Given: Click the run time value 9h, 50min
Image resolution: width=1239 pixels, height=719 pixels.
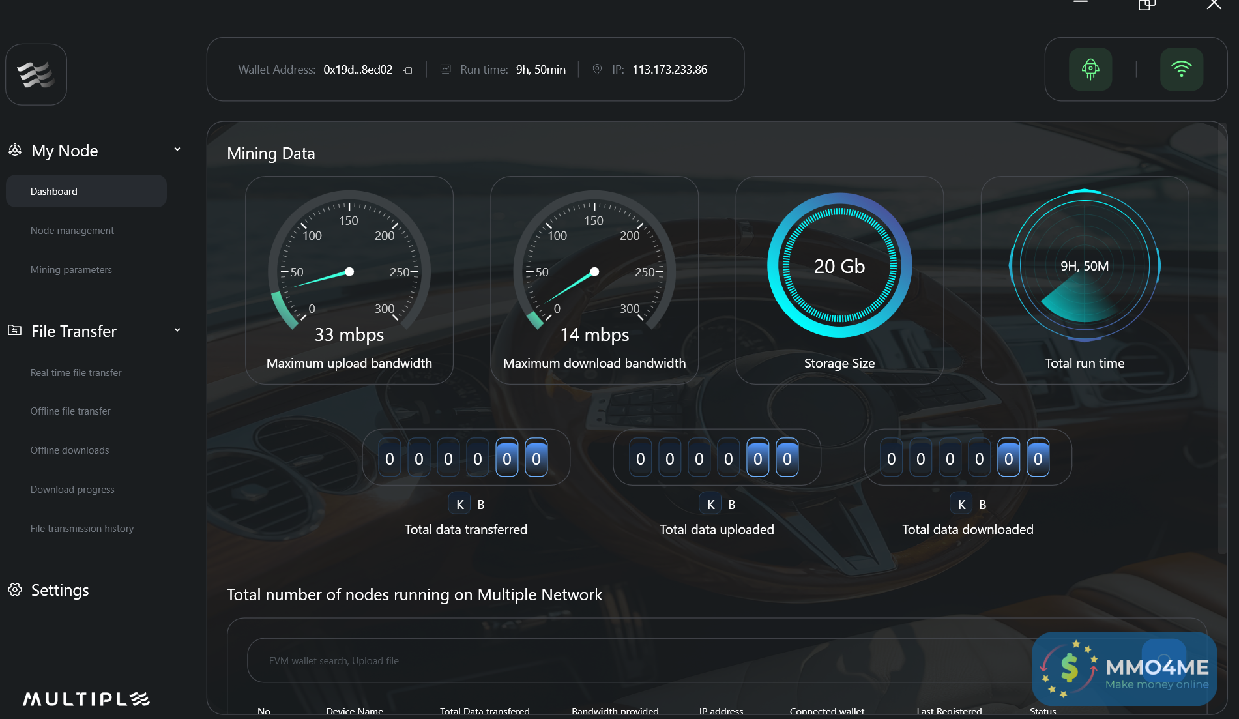Looking at the screenshot, I should coord(541,69).
